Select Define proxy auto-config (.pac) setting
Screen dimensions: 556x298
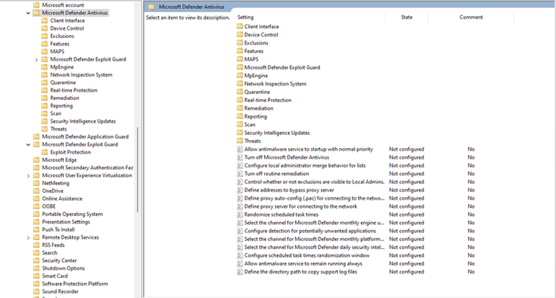(315, 198)
